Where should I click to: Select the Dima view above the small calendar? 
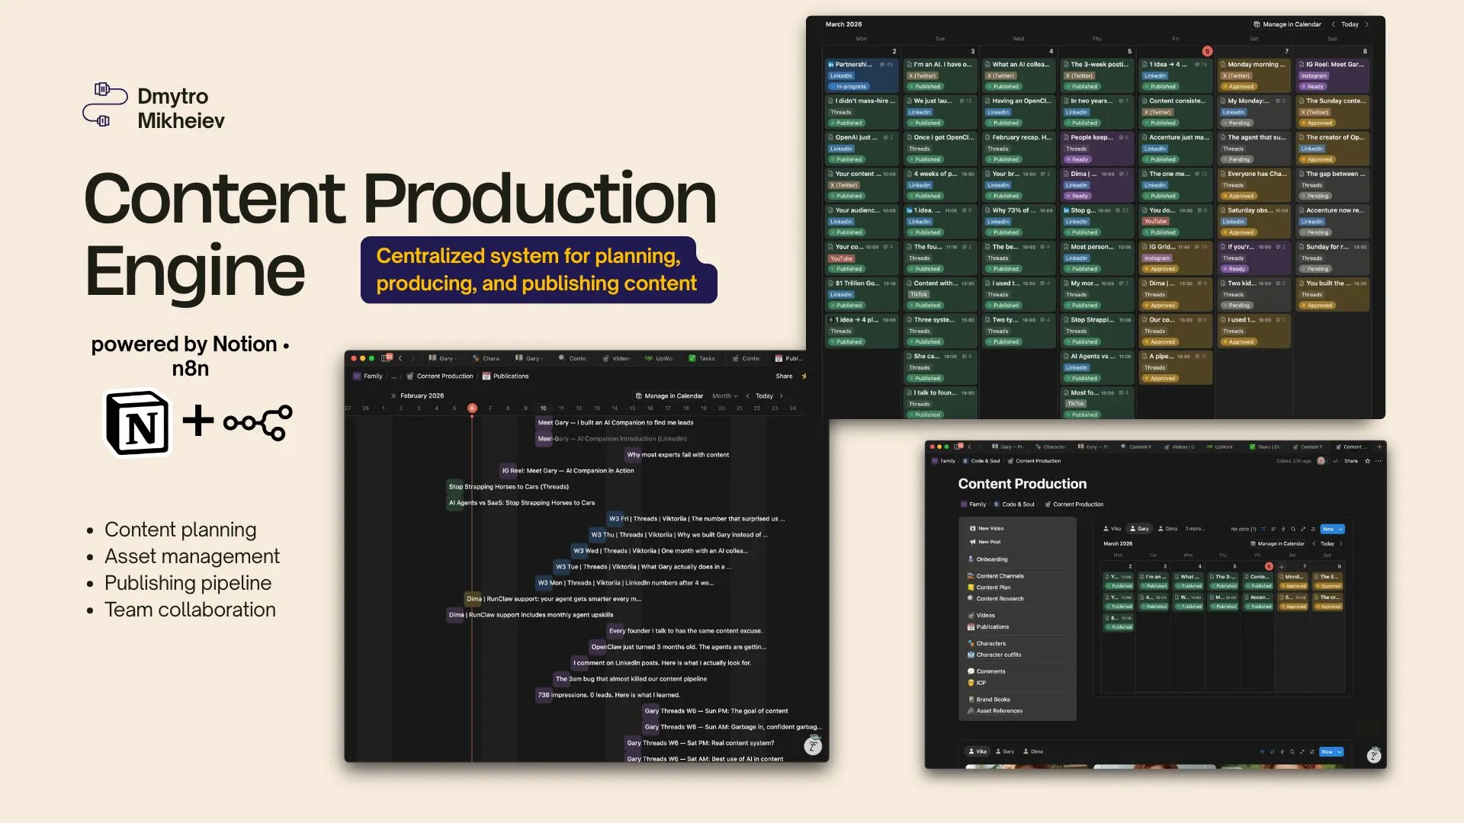tap(1167, 528)
